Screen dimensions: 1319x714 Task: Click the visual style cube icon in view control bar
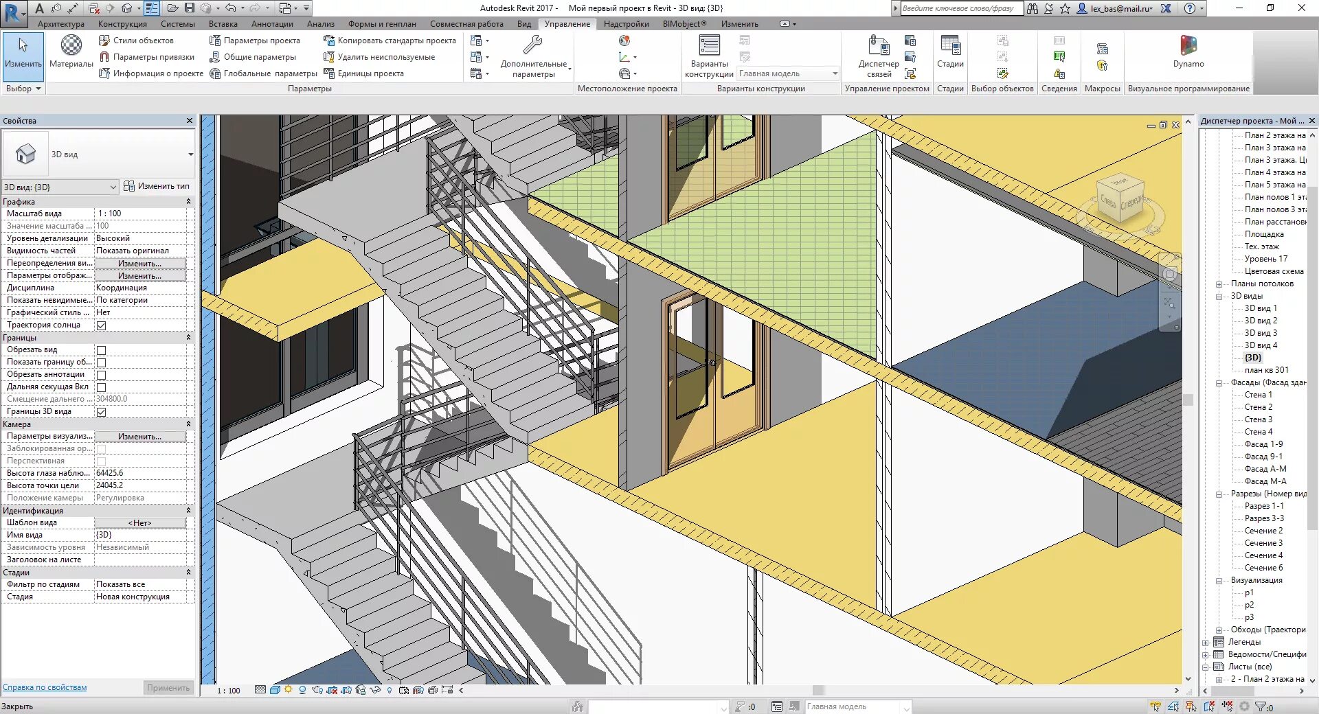point(275,690)
